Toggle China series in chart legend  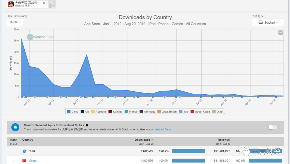(73, 111)
